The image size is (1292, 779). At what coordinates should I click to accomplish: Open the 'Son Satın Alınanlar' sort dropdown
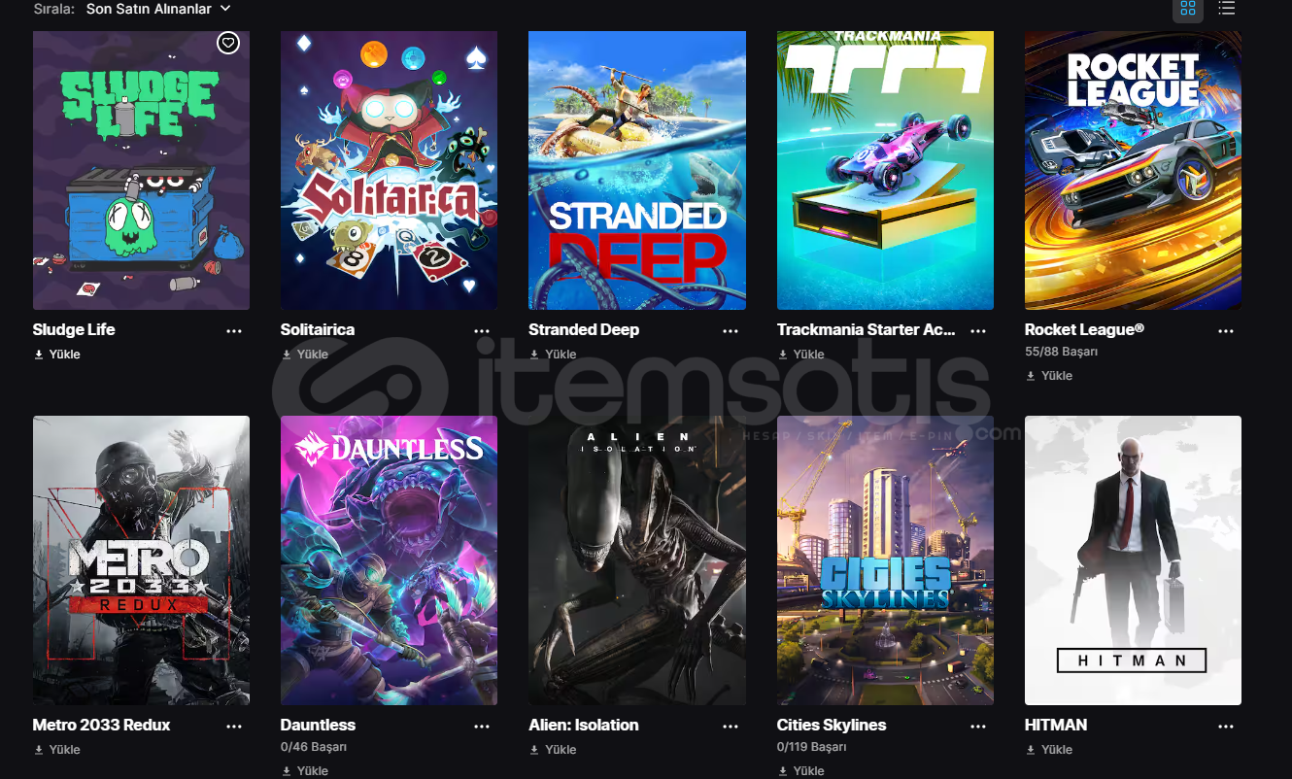(x=158, y=8)
